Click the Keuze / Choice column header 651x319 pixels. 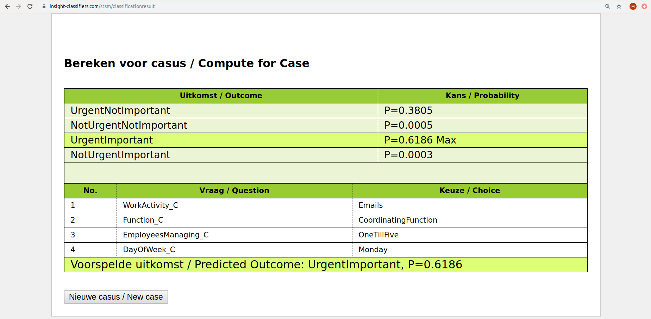(x=469, y=191)
